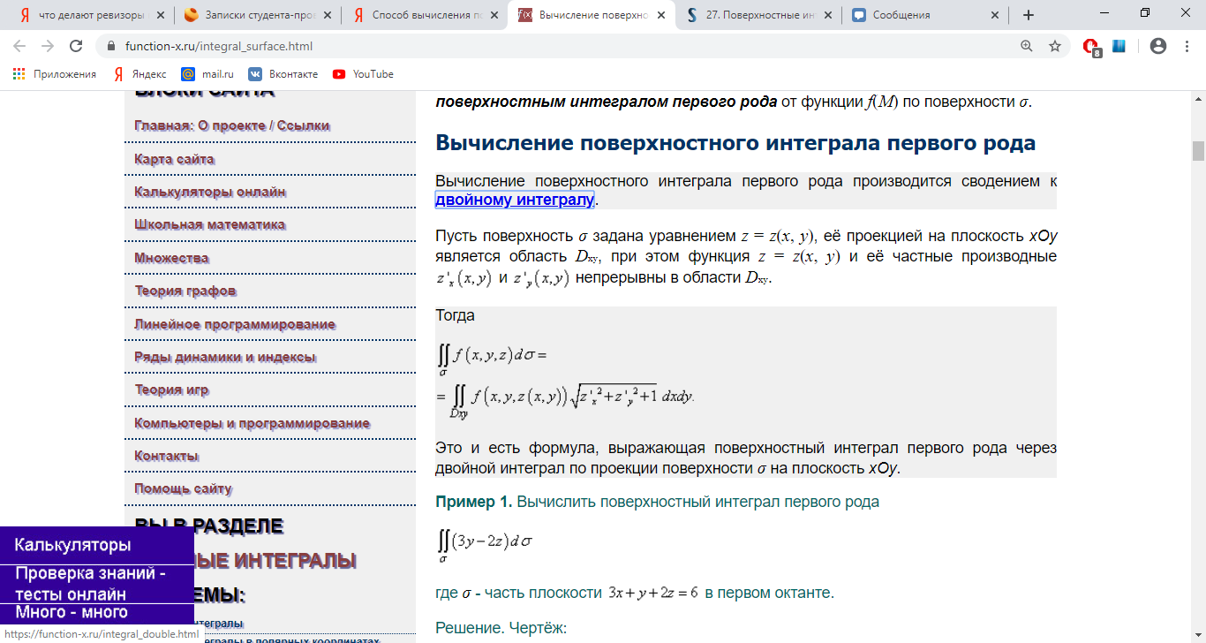Restore down the browser window
1206x643 pixels.
1145,12
